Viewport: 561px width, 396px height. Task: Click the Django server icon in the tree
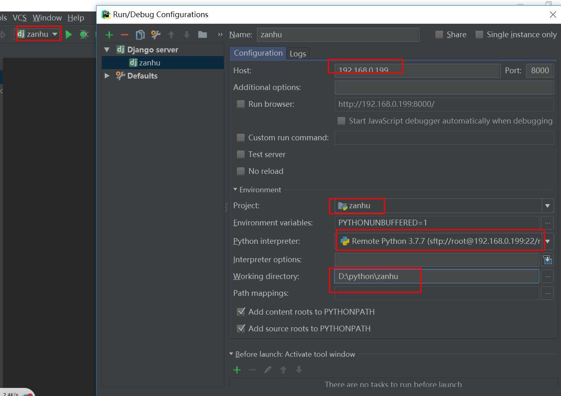120,49
